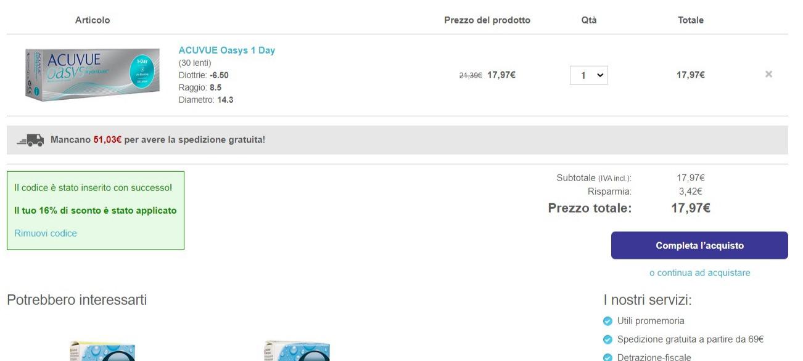Image resolution: width=803 pixels, height=361 pixels.
Task: Click Rimuovi codice to remove discount
Action: 46,233
